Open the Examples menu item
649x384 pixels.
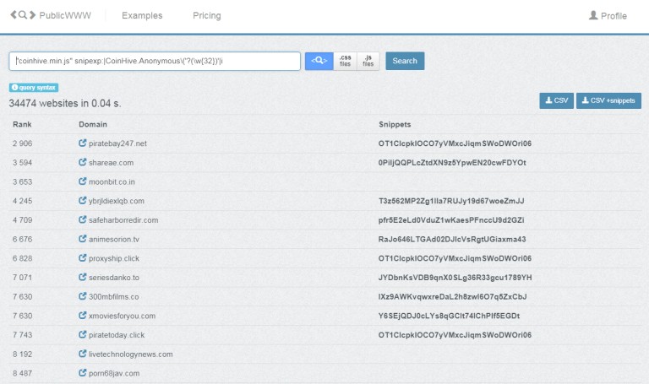[x=142, y=15]
